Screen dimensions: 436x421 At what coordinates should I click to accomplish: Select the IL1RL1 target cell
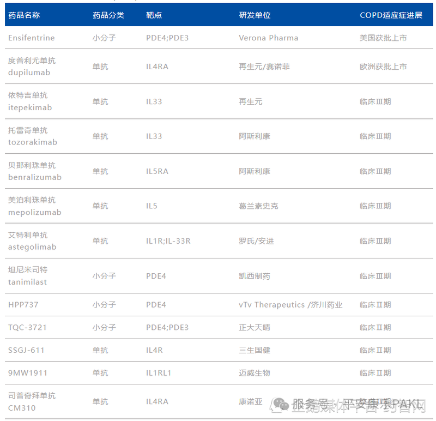159,373
